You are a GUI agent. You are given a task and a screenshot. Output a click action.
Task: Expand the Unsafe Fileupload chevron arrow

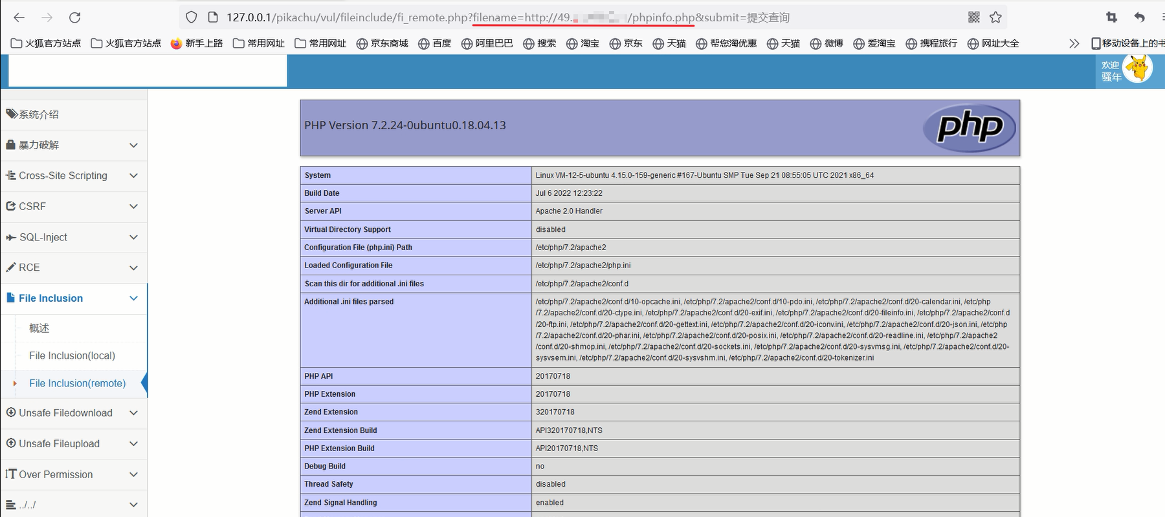[133, 444]
